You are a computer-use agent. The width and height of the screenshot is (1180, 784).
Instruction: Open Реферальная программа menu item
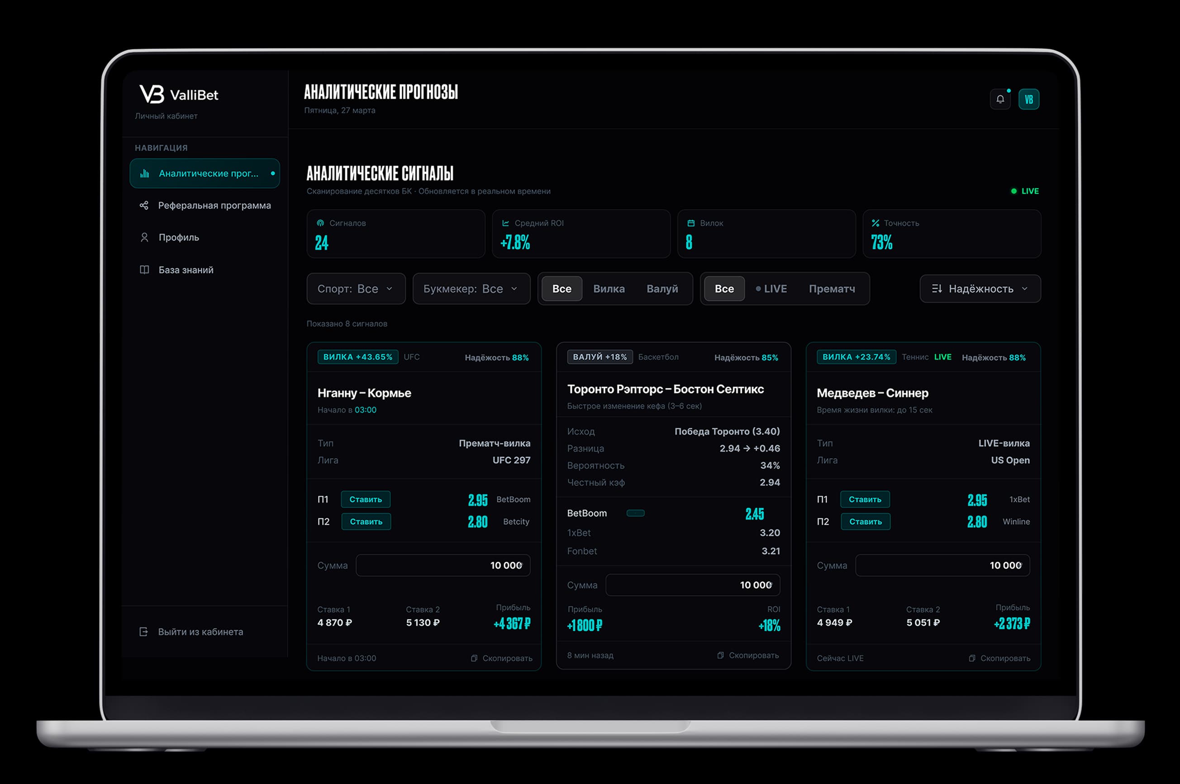pyautogui.click(x=205, y=206)
